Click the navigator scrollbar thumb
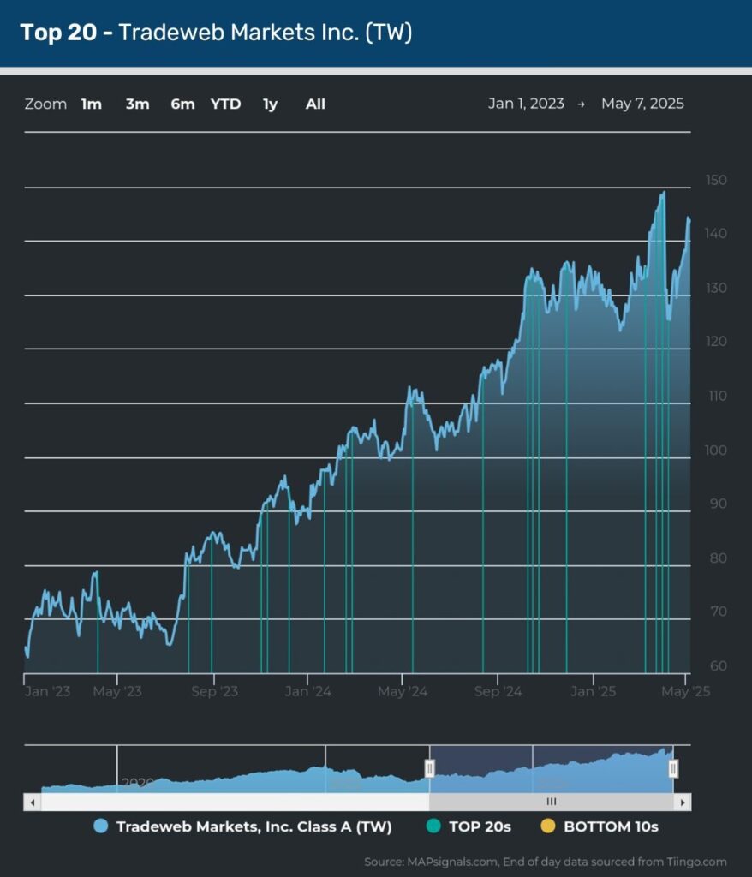 [x=551, y=802]
